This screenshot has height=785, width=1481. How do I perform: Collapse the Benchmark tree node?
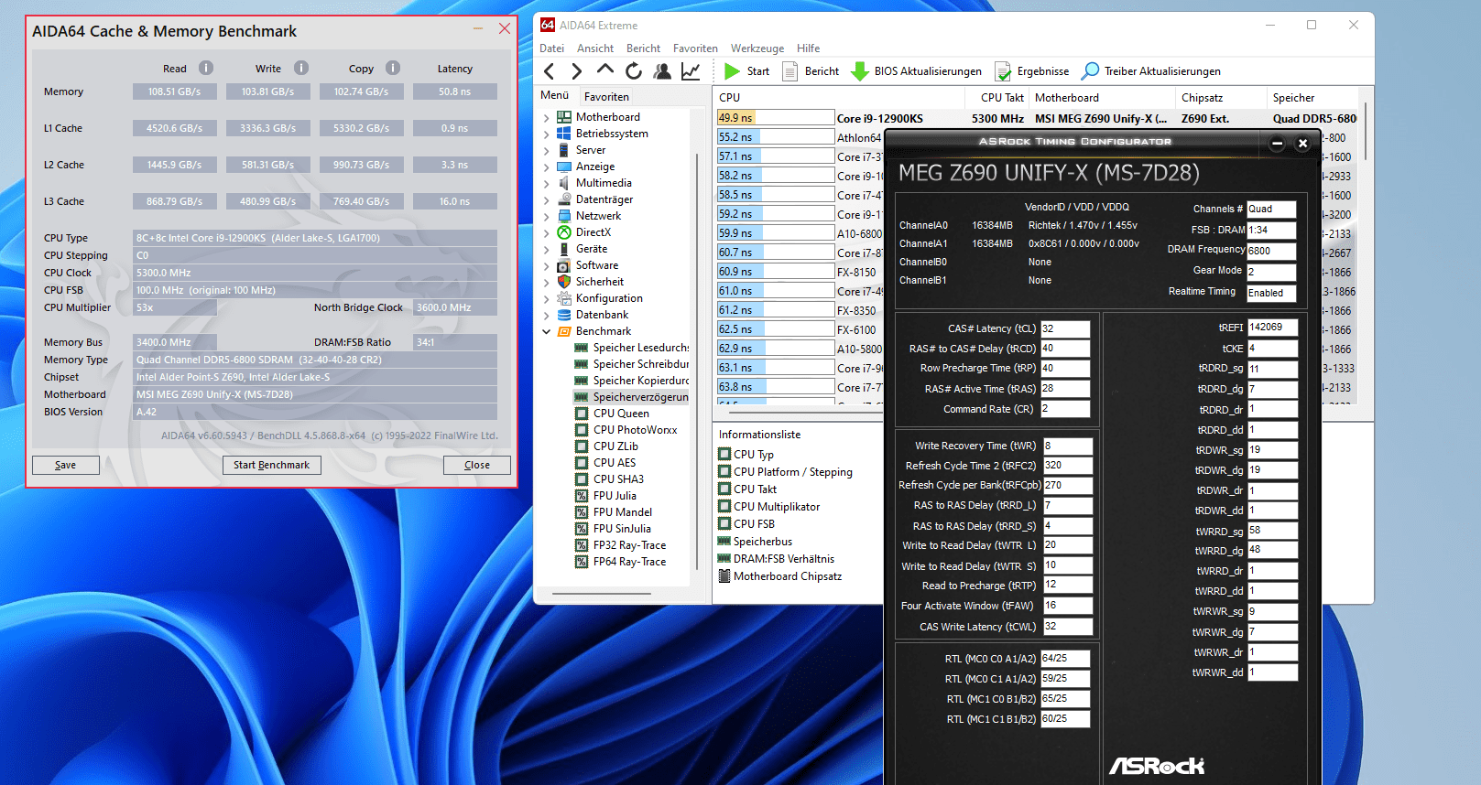point(547,332)
